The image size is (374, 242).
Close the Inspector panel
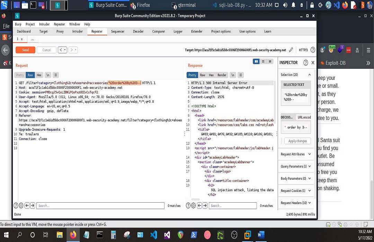pyautogui.click(x=313, y=63)
